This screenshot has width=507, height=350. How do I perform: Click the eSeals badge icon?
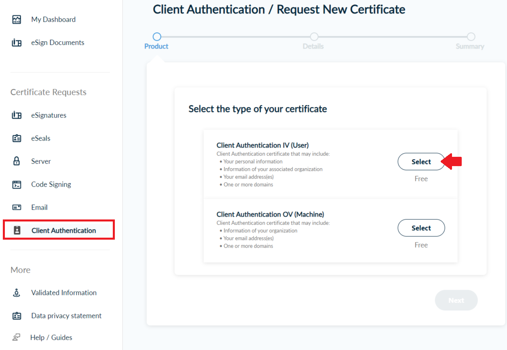[17, 138]
